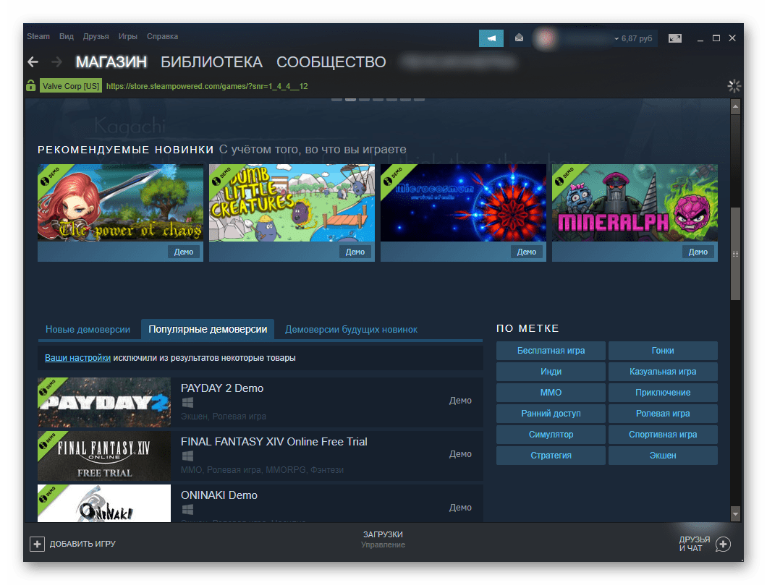Image resolution: width=767 pixels, height=585 pixels.
Task: Click Демо button under Microcosmum
Action: [x=527, y=252]
